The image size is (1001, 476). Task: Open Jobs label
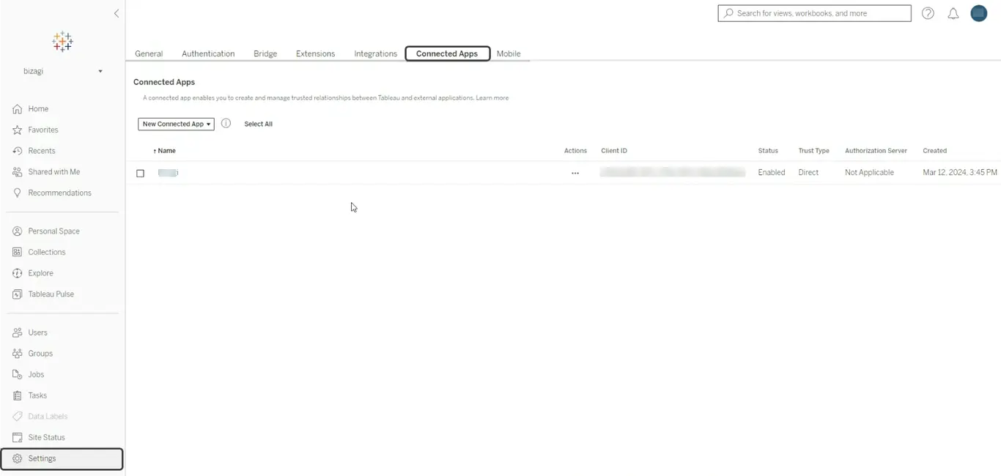click(x=37, y=375)
